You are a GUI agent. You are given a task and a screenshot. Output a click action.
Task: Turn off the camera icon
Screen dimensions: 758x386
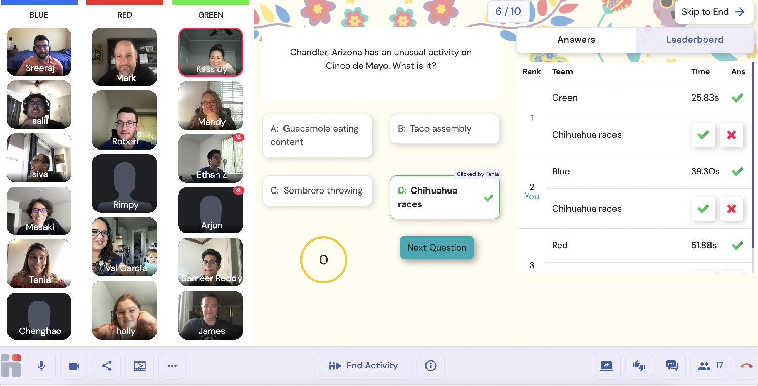pos(74,366)
